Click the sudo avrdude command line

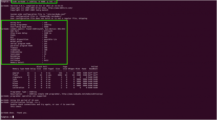(x=34, y=2)
